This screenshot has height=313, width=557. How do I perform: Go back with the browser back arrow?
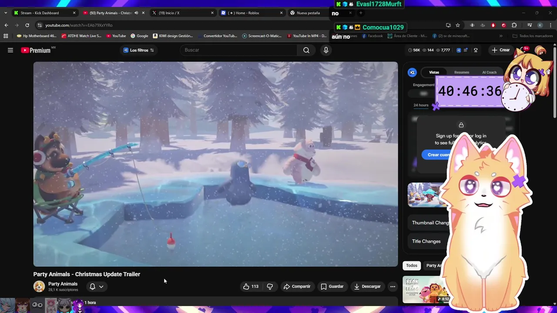coord(7,25)
